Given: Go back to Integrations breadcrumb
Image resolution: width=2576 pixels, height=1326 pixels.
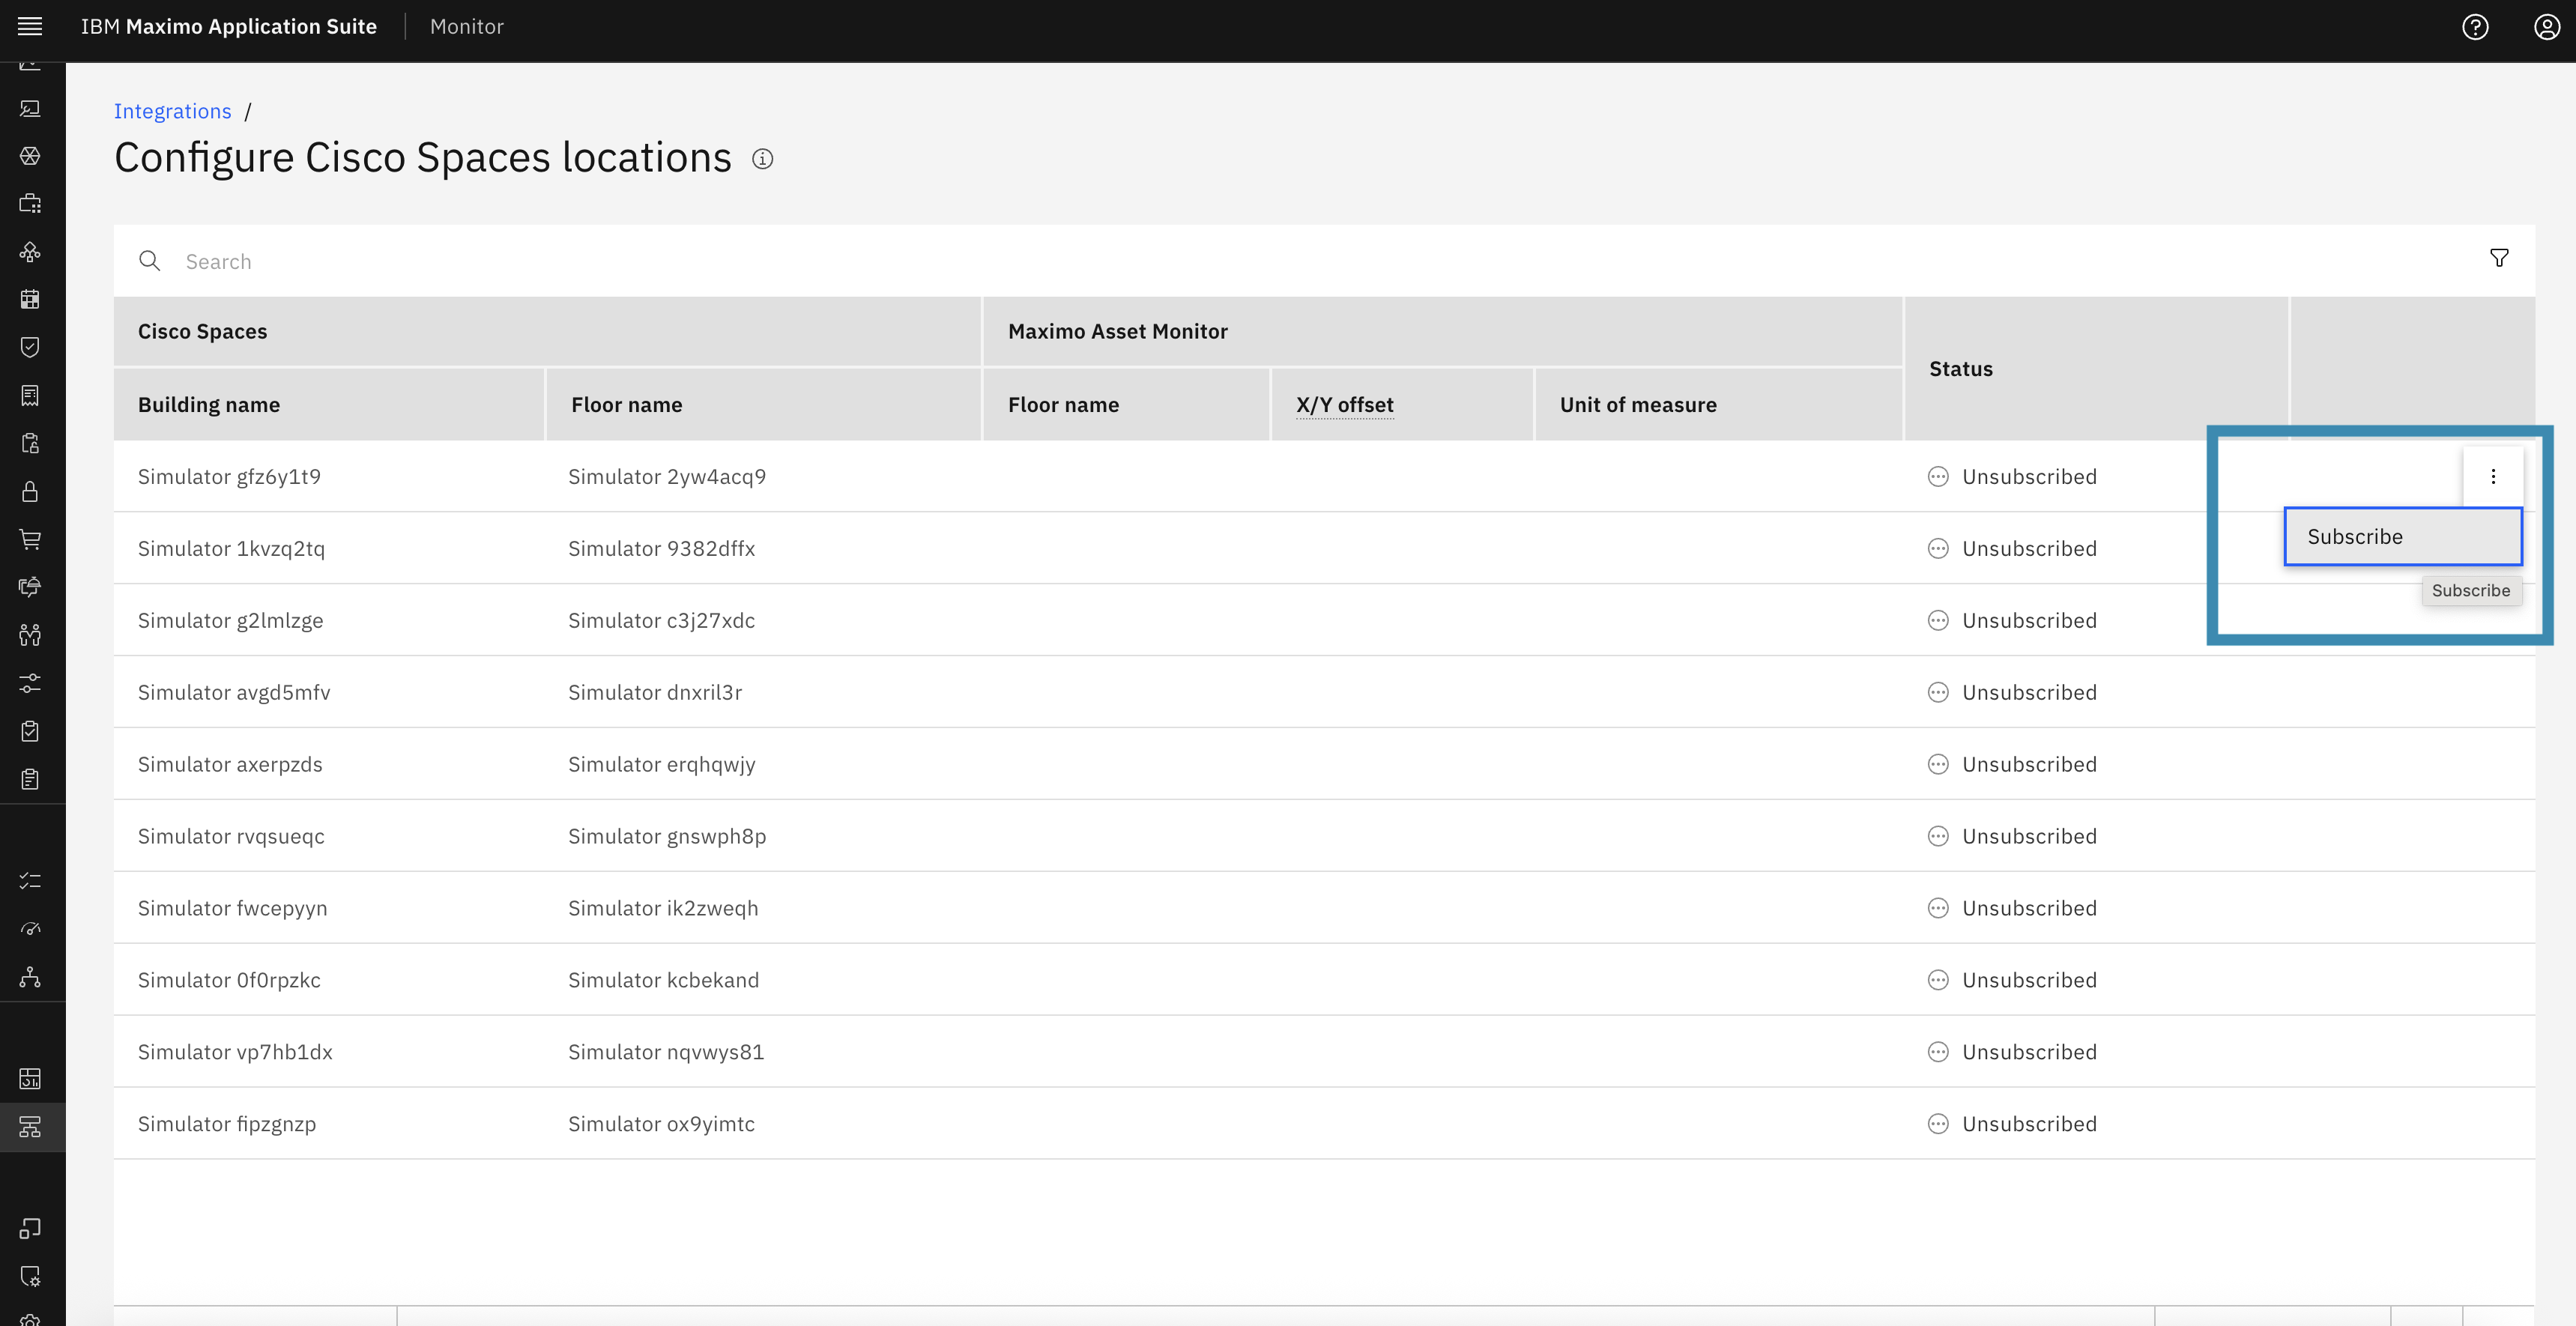Looking at the screenshot, I should [x=172, y=111].
